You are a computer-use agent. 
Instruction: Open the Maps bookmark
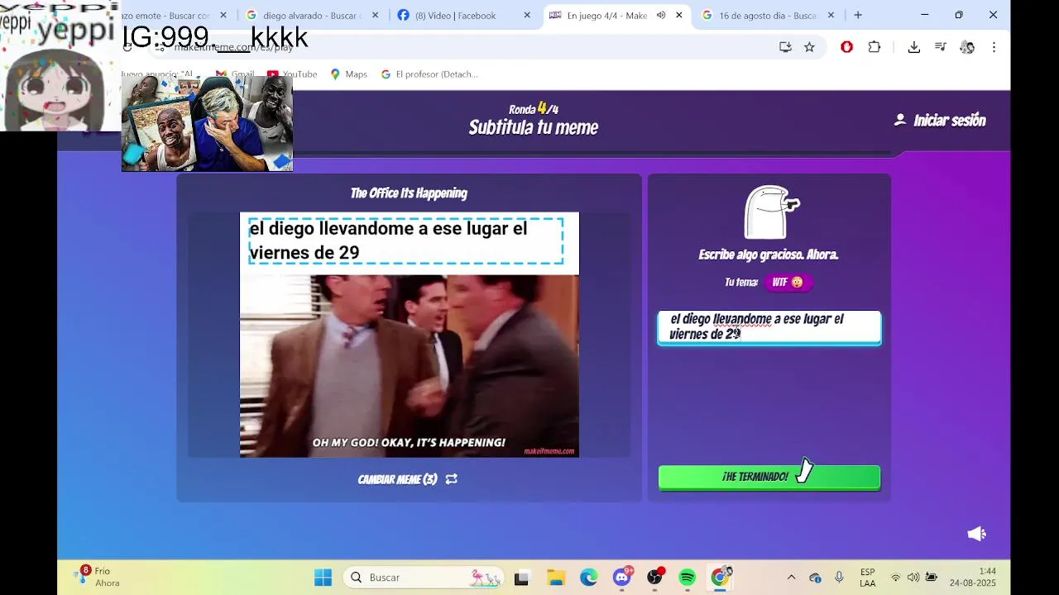(348, 74)
